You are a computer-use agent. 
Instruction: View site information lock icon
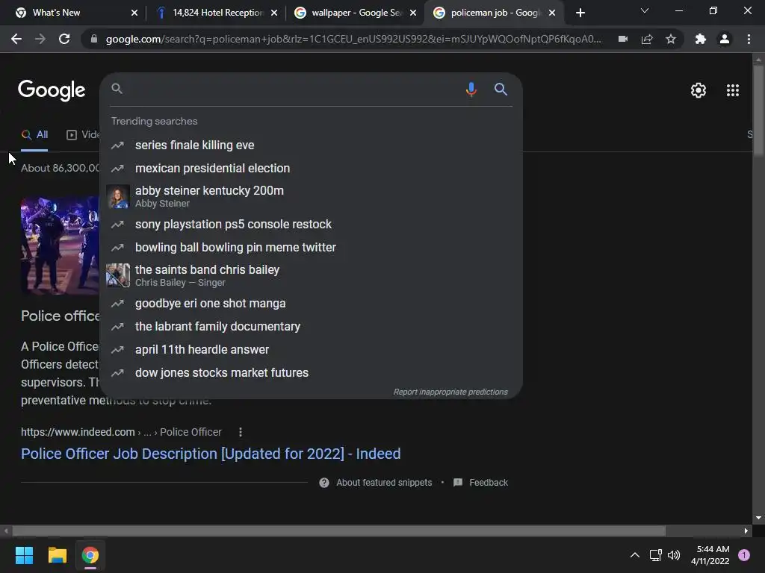click(94, 39)
